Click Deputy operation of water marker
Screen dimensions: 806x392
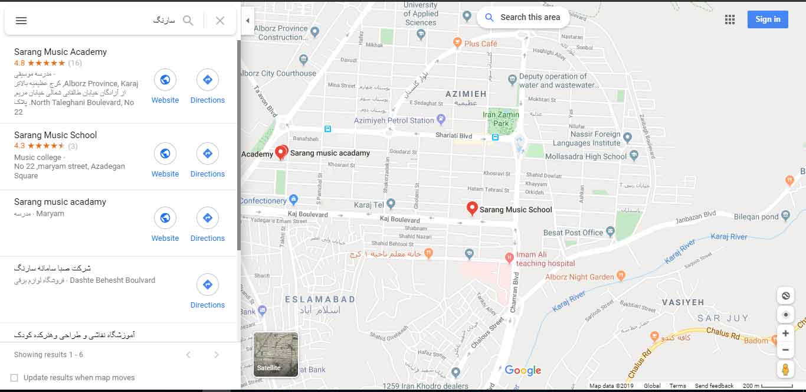click(512, 78)
